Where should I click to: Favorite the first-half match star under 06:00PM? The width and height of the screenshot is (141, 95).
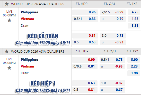[x=9, y=68]
